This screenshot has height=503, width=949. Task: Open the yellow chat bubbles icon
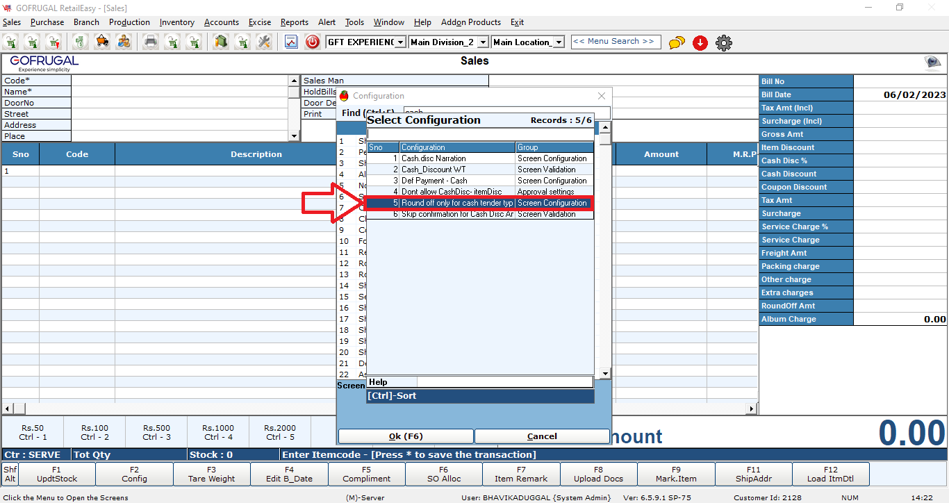677,43
